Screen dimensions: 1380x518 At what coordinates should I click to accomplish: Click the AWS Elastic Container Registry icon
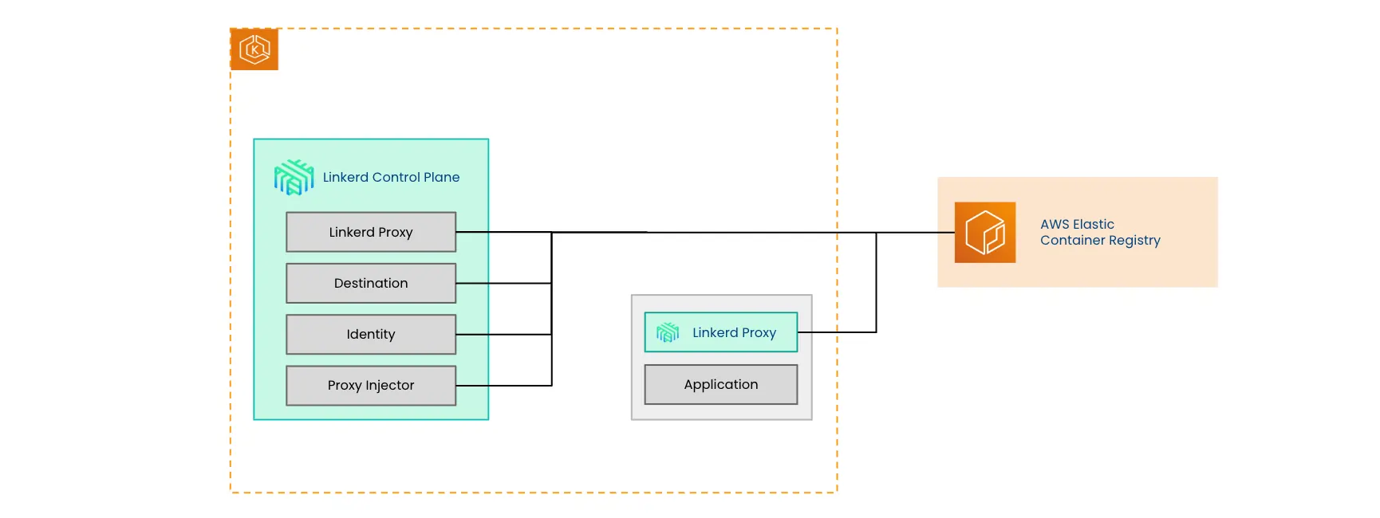coord(985,233)
